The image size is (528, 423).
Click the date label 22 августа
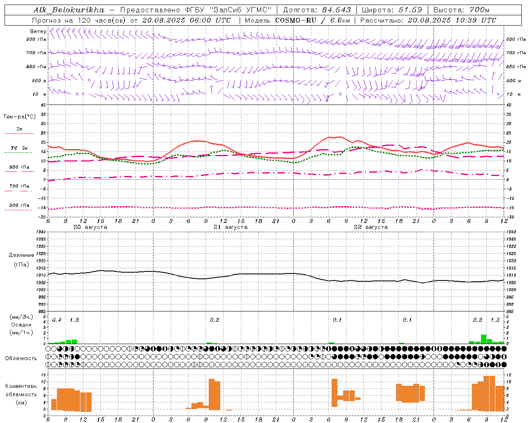[x=371, y=227]
